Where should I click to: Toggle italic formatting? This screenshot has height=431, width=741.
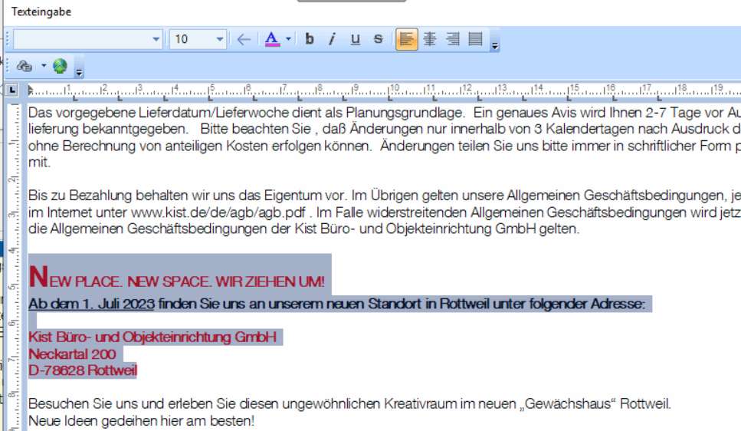pos(333,39)
